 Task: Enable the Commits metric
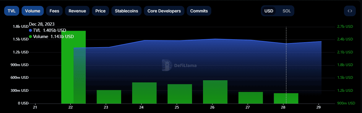point(199,11)
